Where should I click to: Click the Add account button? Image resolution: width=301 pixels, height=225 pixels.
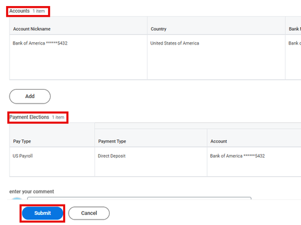[30, 96]
